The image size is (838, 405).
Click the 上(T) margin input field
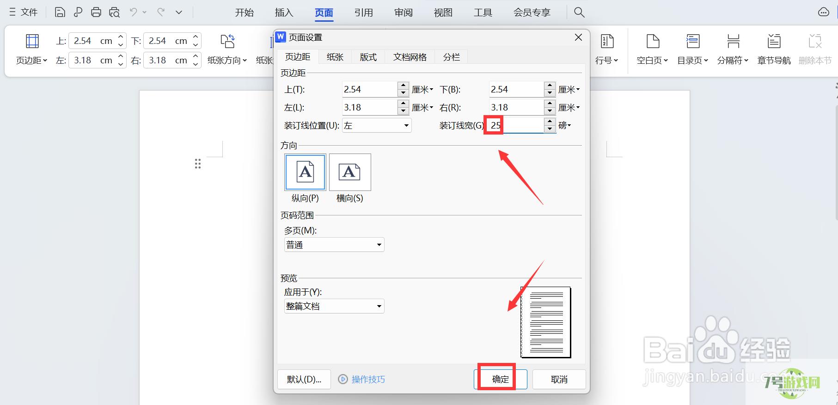(369, 89)
